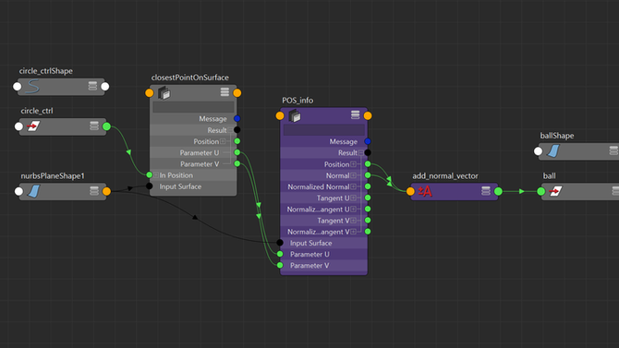This screenshot has width=619, height=348.
Task: Toggle view mode bars on POS_info node
Action: 356,114
